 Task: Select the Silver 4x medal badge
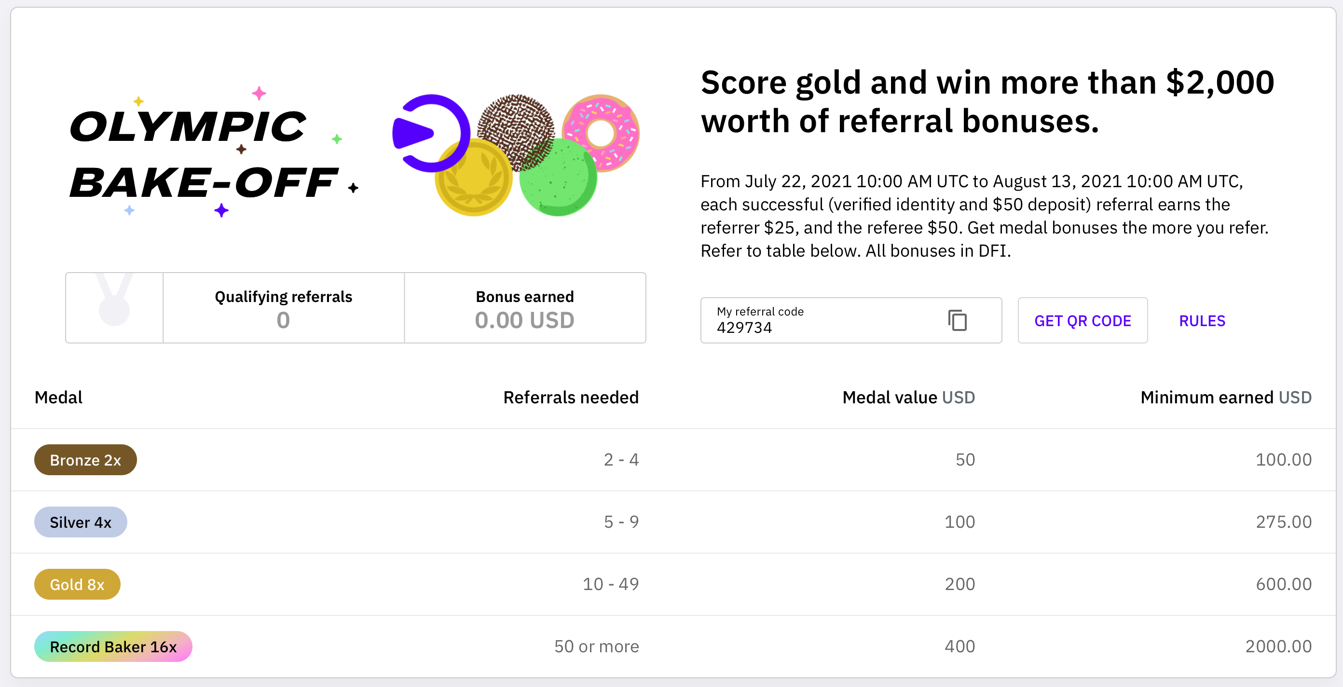pos(80,522)
